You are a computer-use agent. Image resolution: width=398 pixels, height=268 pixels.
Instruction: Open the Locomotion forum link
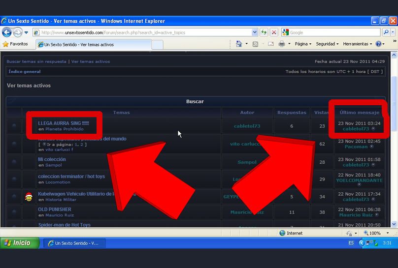(x=58, y=182)
